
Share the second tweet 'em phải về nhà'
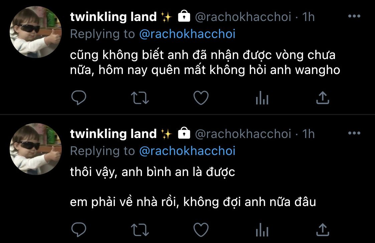coord(323,229)
